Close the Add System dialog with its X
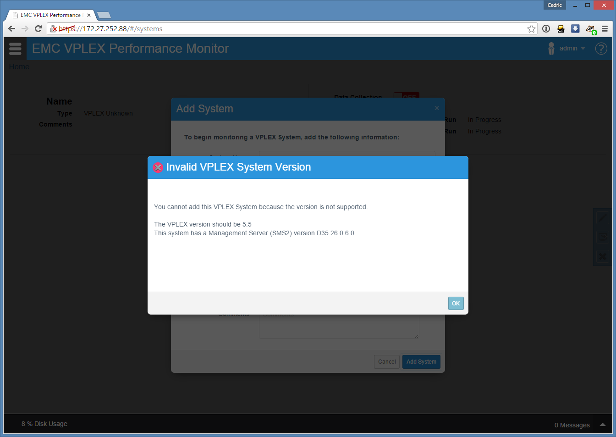This screenshot has height=437, width=616. (x=437, y=108)
